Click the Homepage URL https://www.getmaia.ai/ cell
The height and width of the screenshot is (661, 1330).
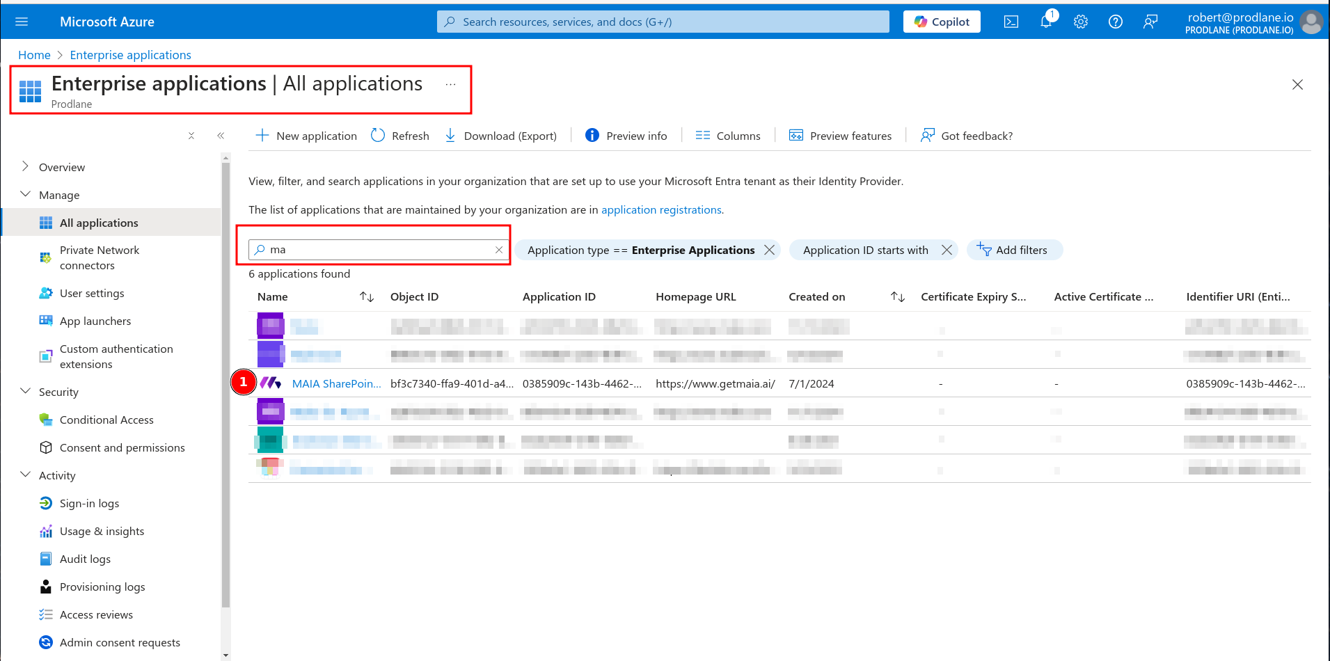(715, 383)
